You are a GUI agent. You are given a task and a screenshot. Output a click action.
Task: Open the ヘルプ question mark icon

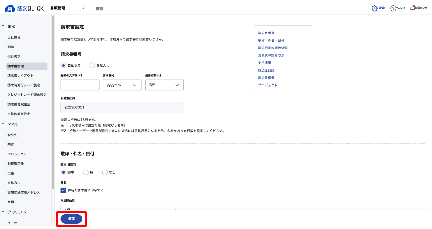(393, 8)
